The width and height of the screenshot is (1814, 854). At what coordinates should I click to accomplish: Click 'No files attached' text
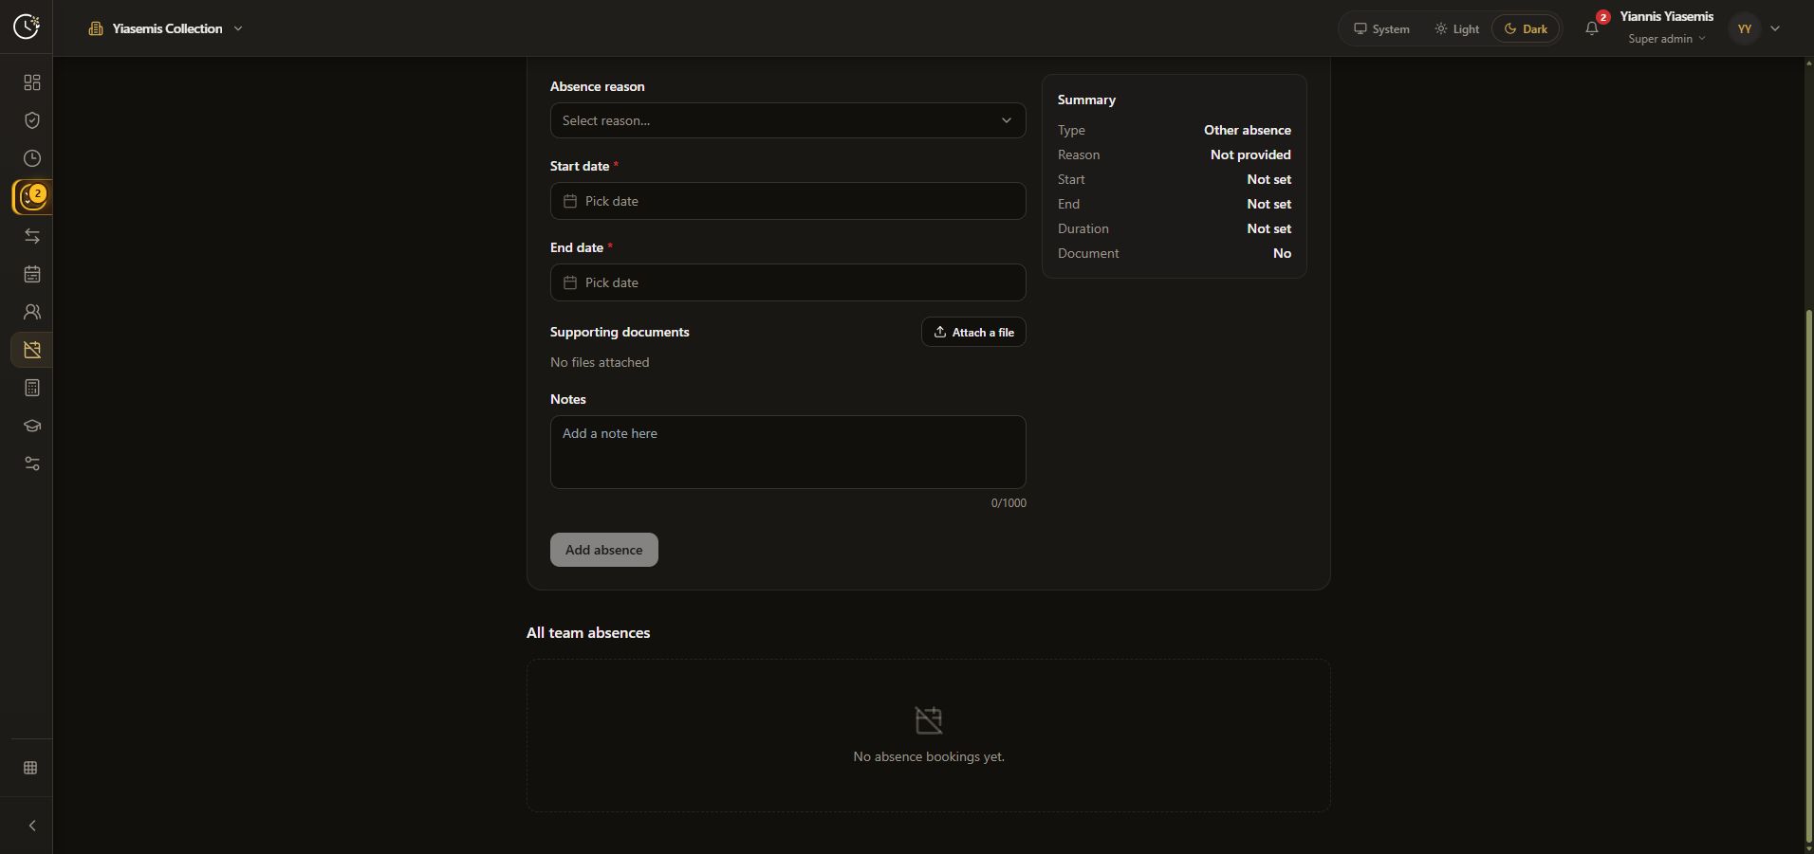pyautogui.click(x=600, y=362)
